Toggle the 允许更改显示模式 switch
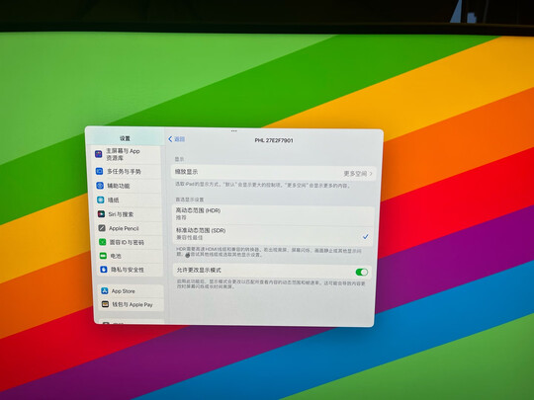Viewport: 534px width, 400px height. click(361, 273)
